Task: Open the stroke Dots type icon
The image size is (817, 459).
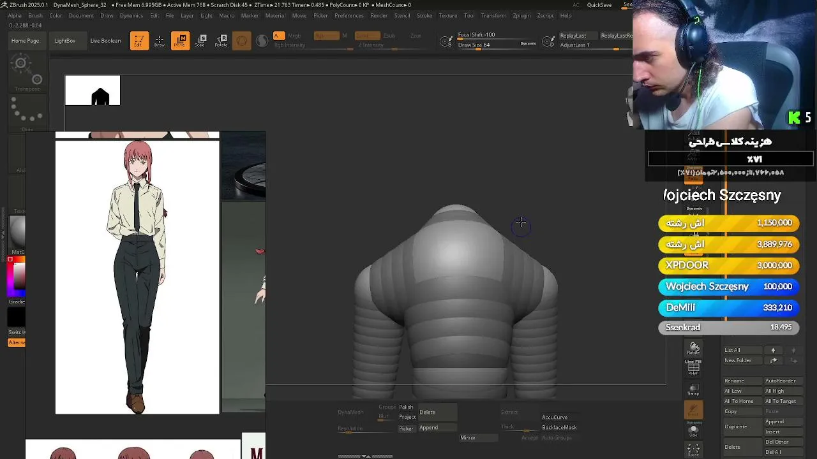Action: [27, 112]
